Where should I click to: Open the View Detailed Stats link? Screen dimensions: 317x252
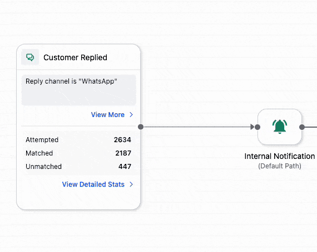coord(93,185)
